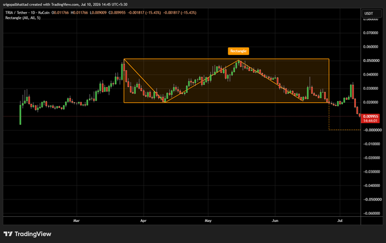Click the USDT currency button

[372, 14]
